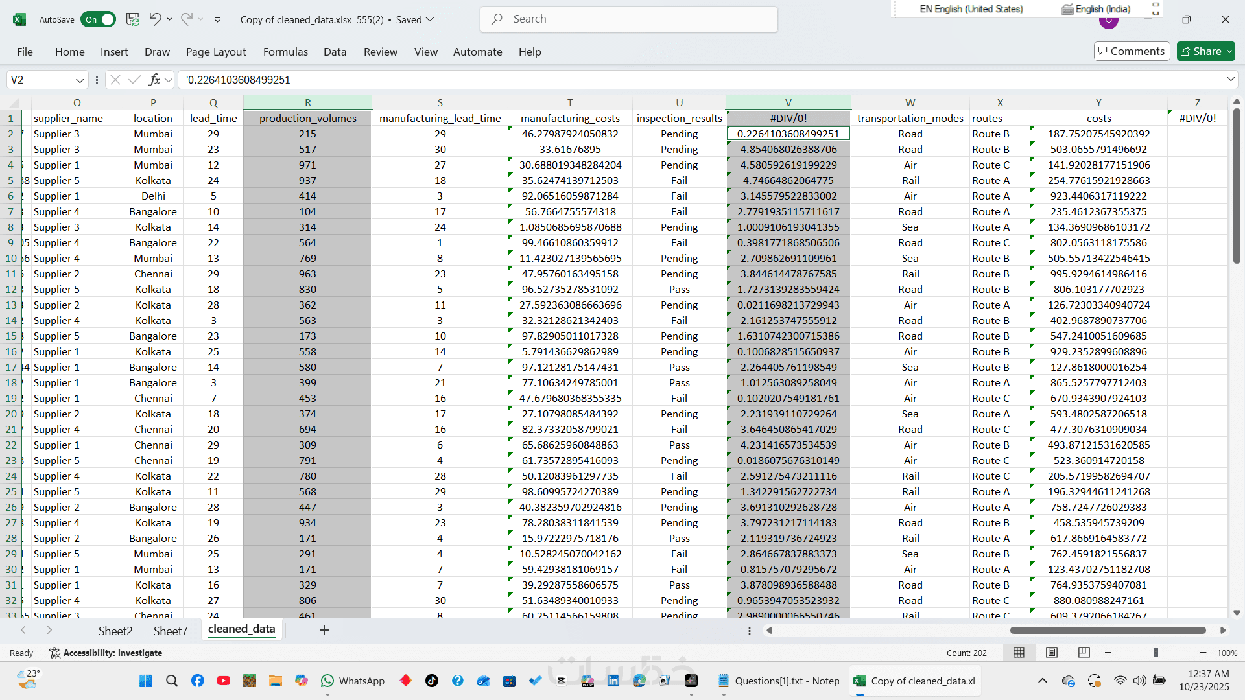
Task: Click the Insert Function fx icon
Action: (154, 80)
